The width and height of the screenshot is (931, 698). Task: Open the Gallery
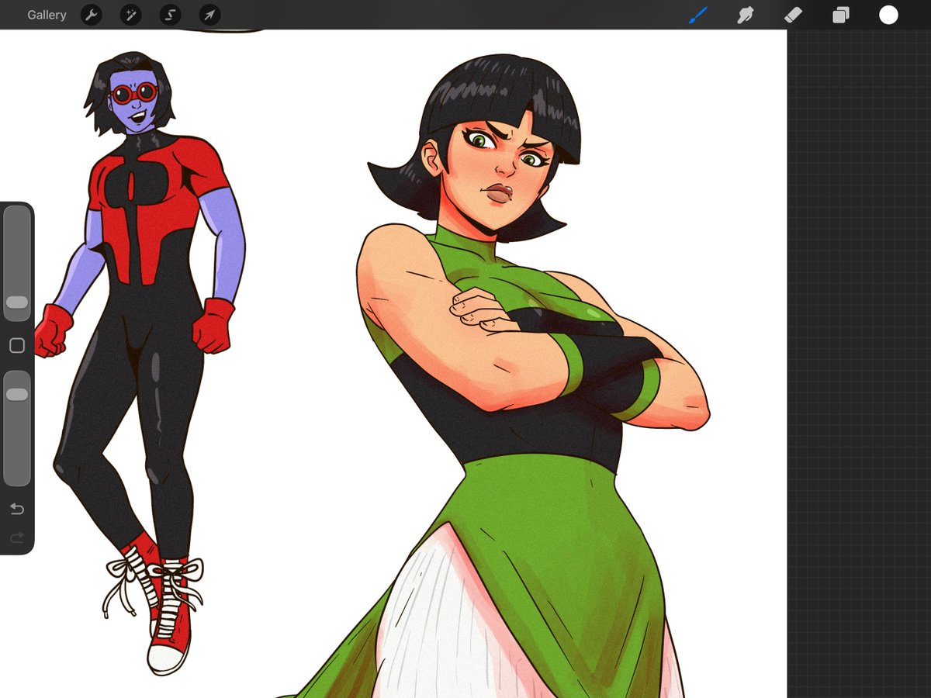(x=47, y=15)
